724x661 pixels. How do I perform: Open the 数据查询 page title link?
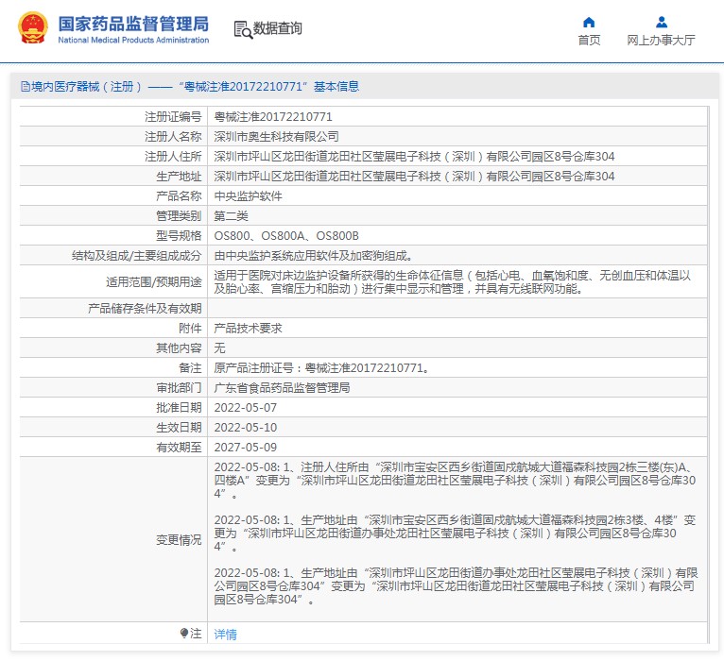[278, 29]
